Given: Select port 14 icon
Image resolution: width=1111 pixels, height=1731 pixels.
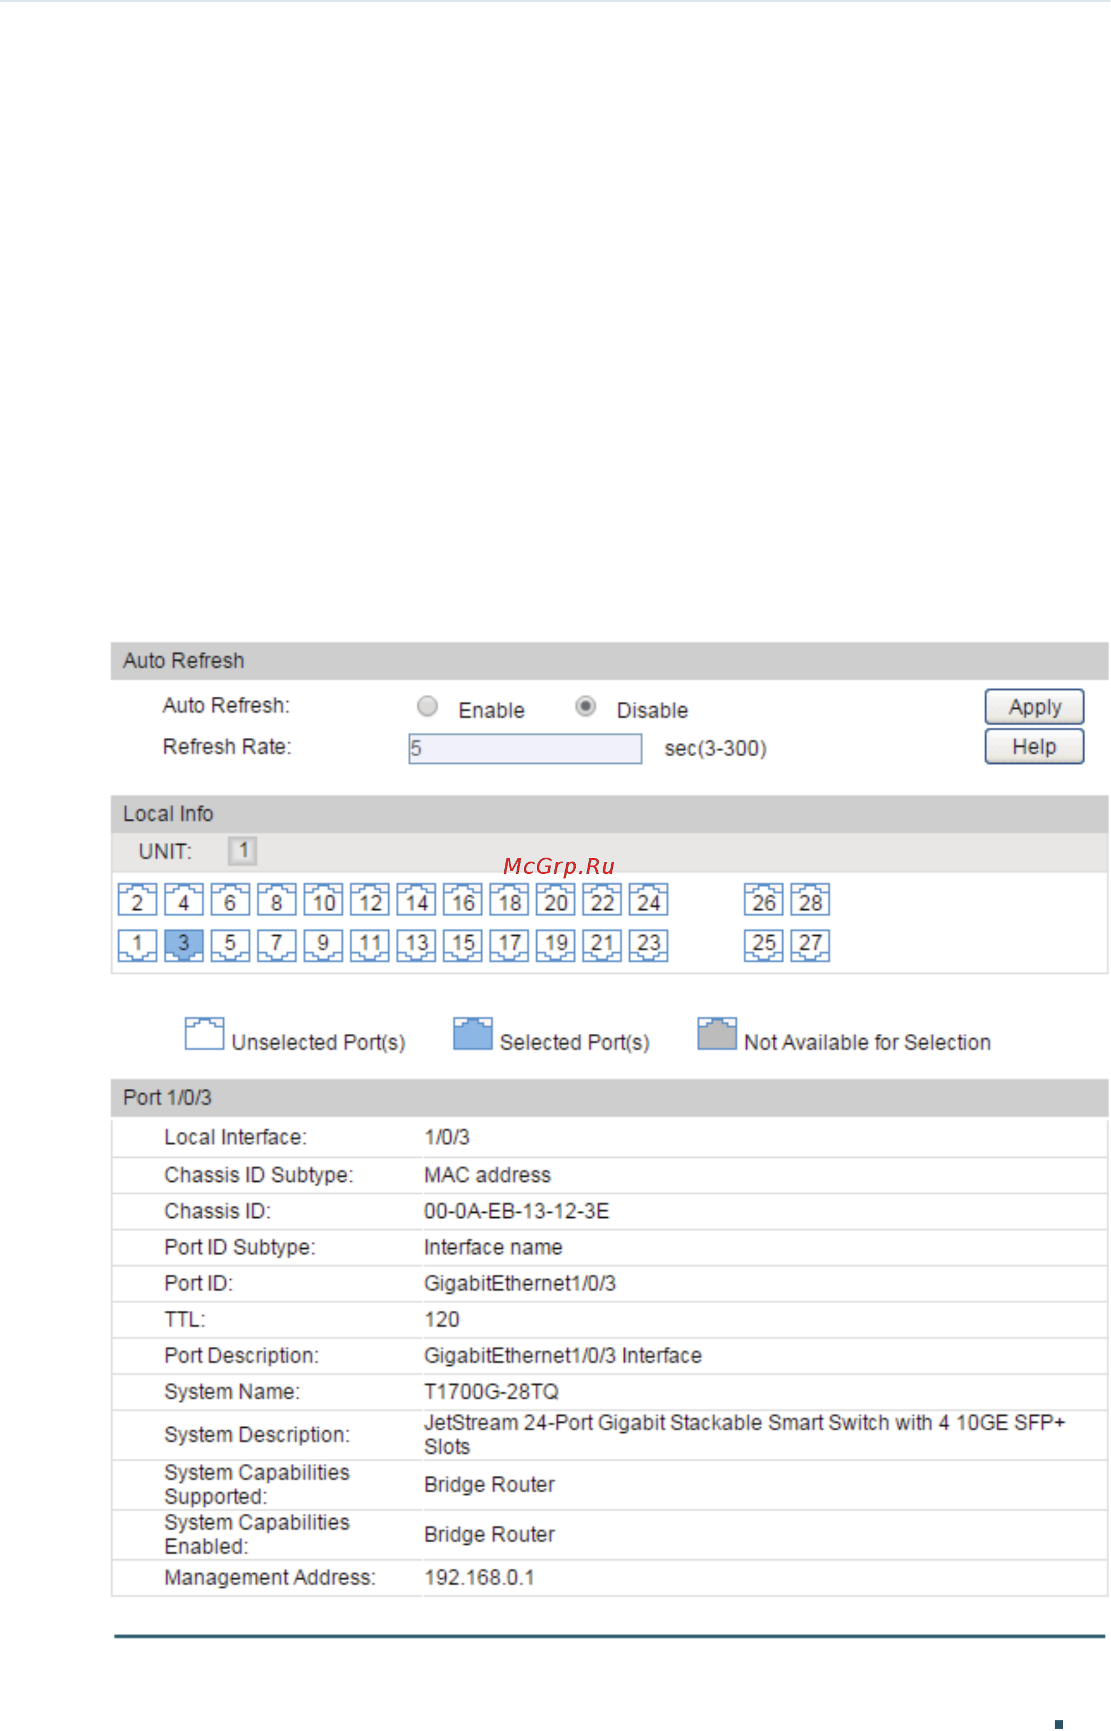Looking at the screenshot, I should click(x=416, y=899).
